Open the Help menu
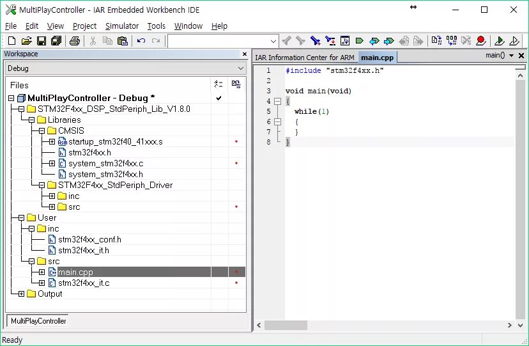Viewport: 529px width, 346px height. tap(219, 26)
